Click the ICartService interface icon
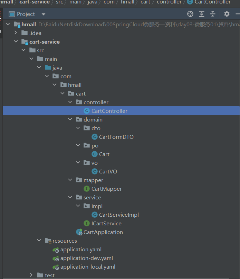Screen dimensions: 240x279 [x=87, y=223]
